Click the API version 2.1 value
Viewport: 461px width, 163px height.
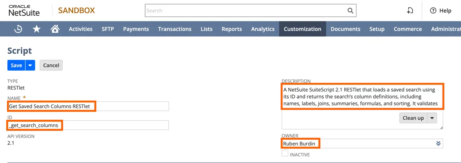click(11, 143)
